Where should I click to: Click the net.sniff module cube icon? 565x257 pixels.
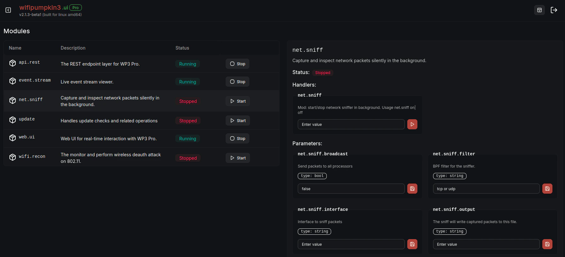pyautogui.click(x=13, y=100)
